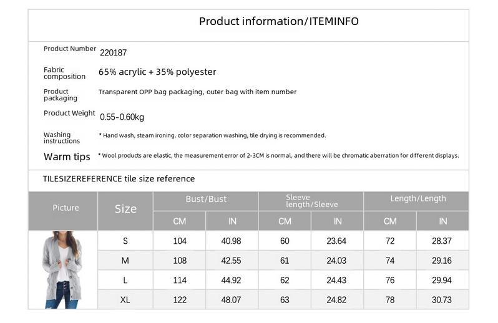Select XL length inches 30.73
Viewport: 498px width, 323px height.
point(442,300)
